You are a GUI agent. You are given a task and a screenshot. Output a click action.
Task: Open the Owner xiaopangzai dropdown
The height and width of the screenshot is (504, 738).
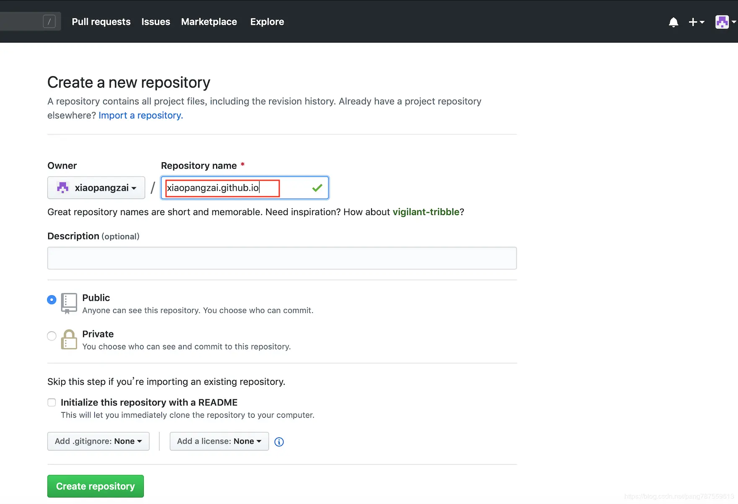[x=96, y=188]
